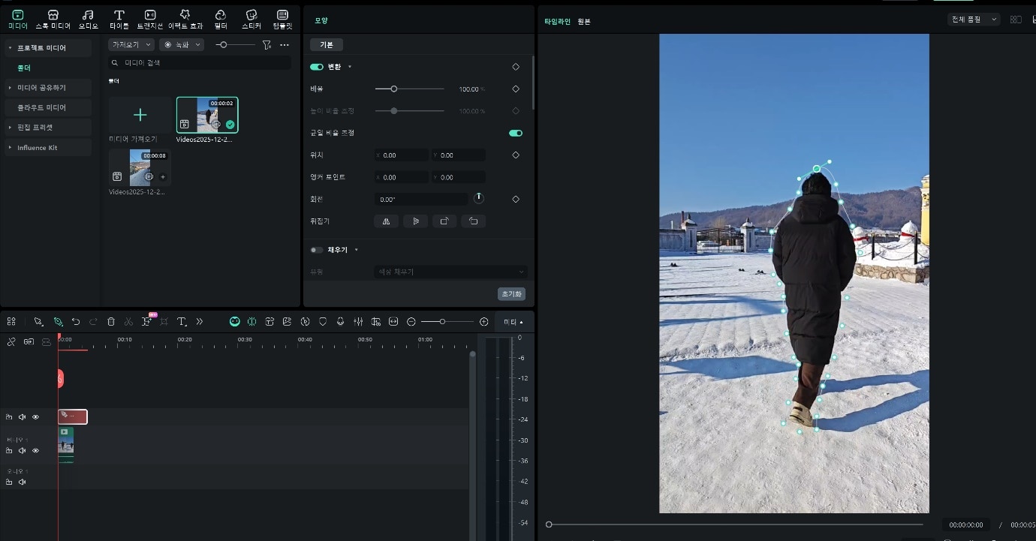Disable the 균일 비율 조정 toggle

point(515,133)
